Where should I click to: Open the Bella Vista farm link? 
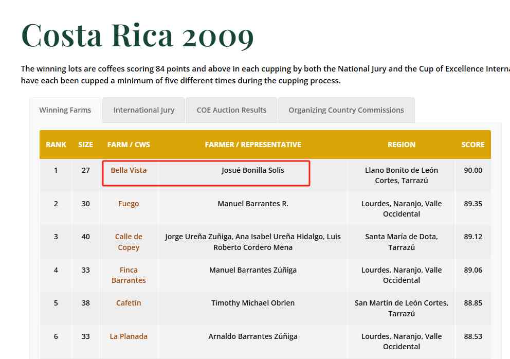129,170
